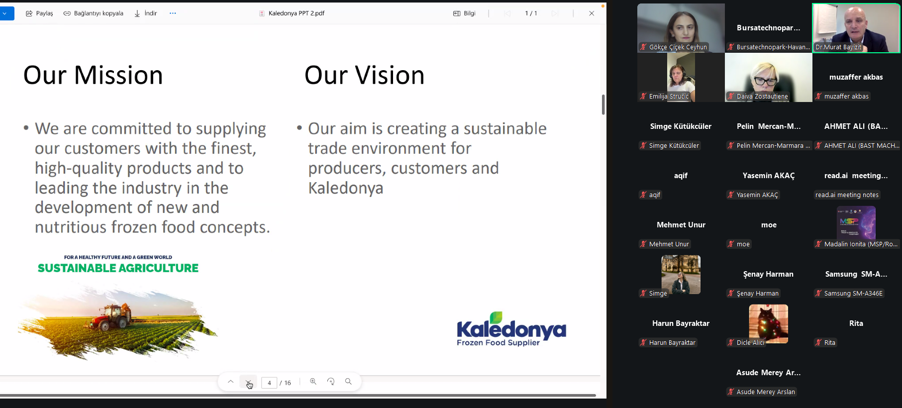Go to previous page with up chevron
The height and width of the screenshot is (408, 902).
click(x=230, y=382)
